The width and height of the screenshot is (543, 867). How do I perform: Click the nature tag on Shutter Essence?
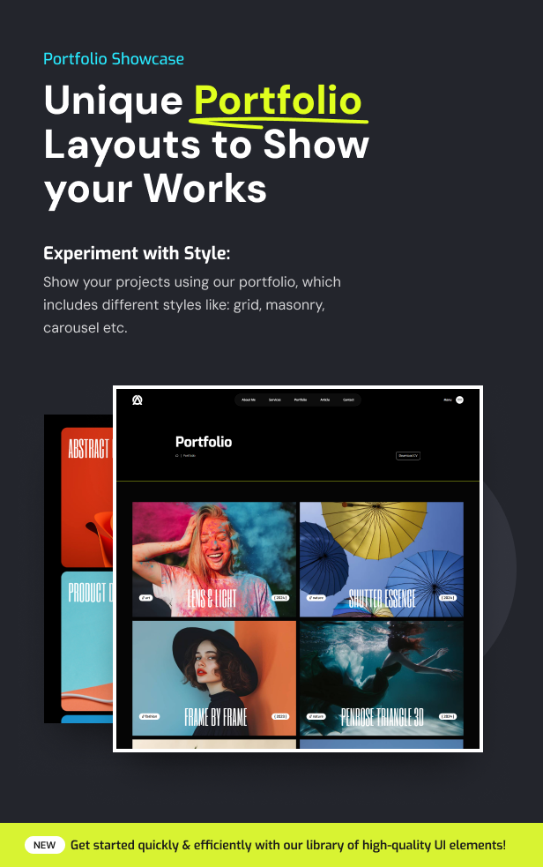click(x=316, y=598)
